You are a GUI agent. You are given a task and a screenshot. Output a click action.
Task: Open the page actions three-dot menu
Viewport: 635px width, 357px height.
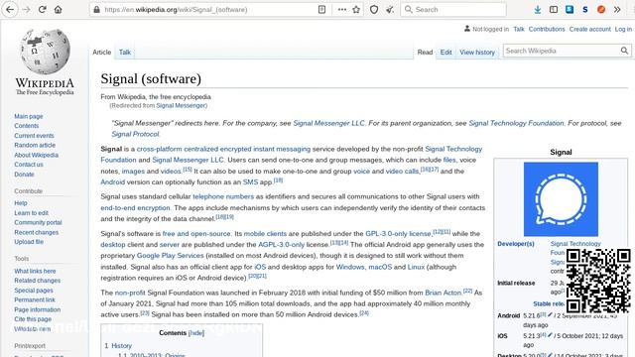(x=342, y=9)
